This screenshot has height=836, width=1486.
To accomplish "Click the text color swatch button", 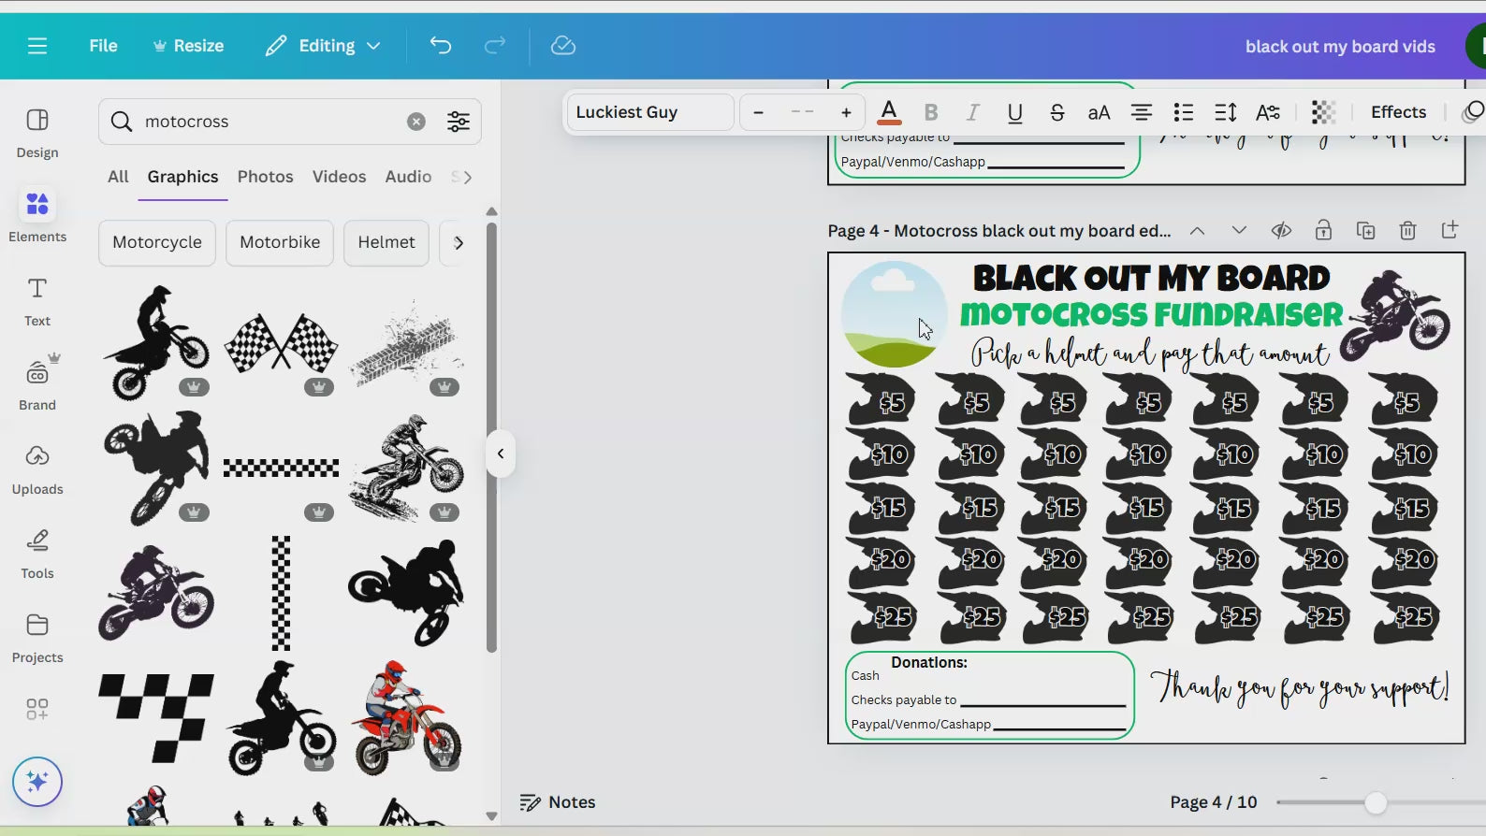I will click(889, 112).
